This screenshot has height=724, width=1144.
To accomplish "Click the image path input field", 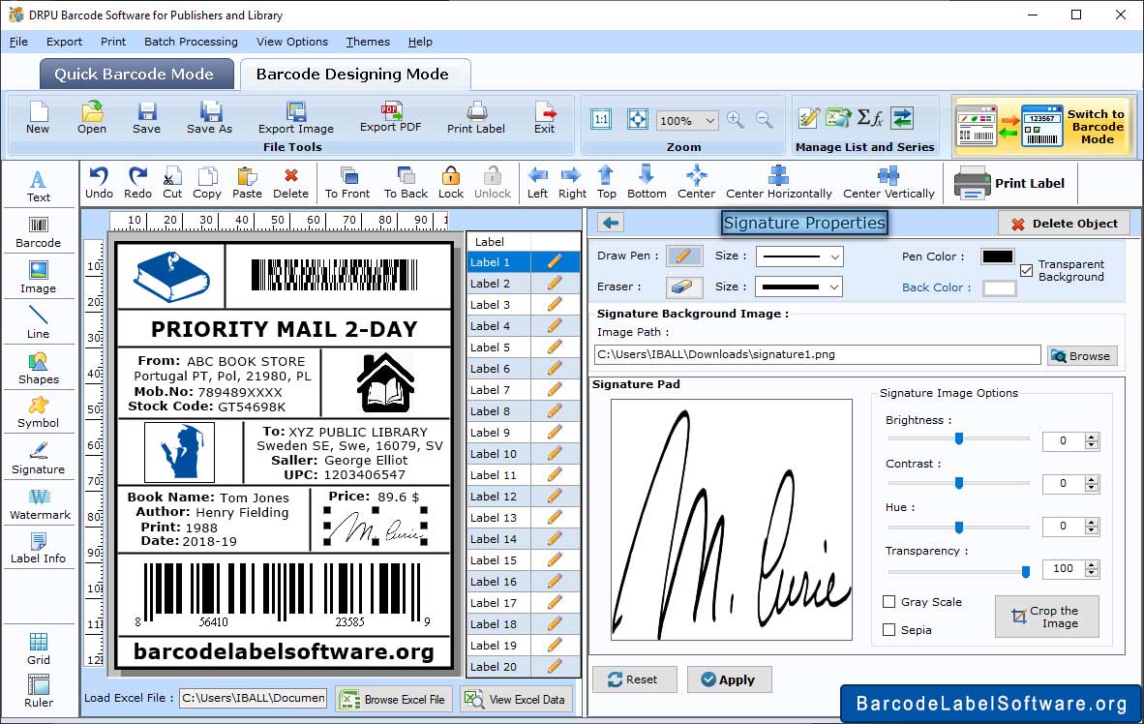I will pyautogui.click(x=817, y=354).
